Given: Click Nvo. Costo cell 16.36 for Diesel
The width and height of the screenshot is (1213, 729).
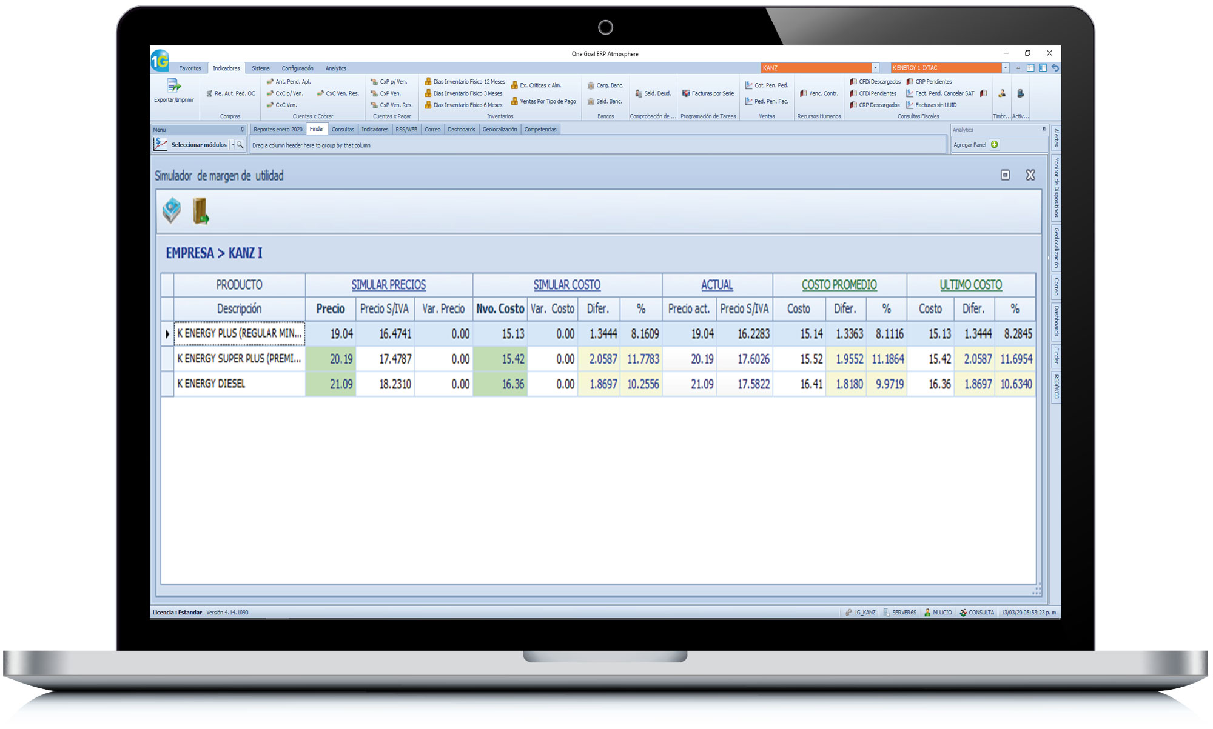Looking at the screenshot, I should coord(500,384).
